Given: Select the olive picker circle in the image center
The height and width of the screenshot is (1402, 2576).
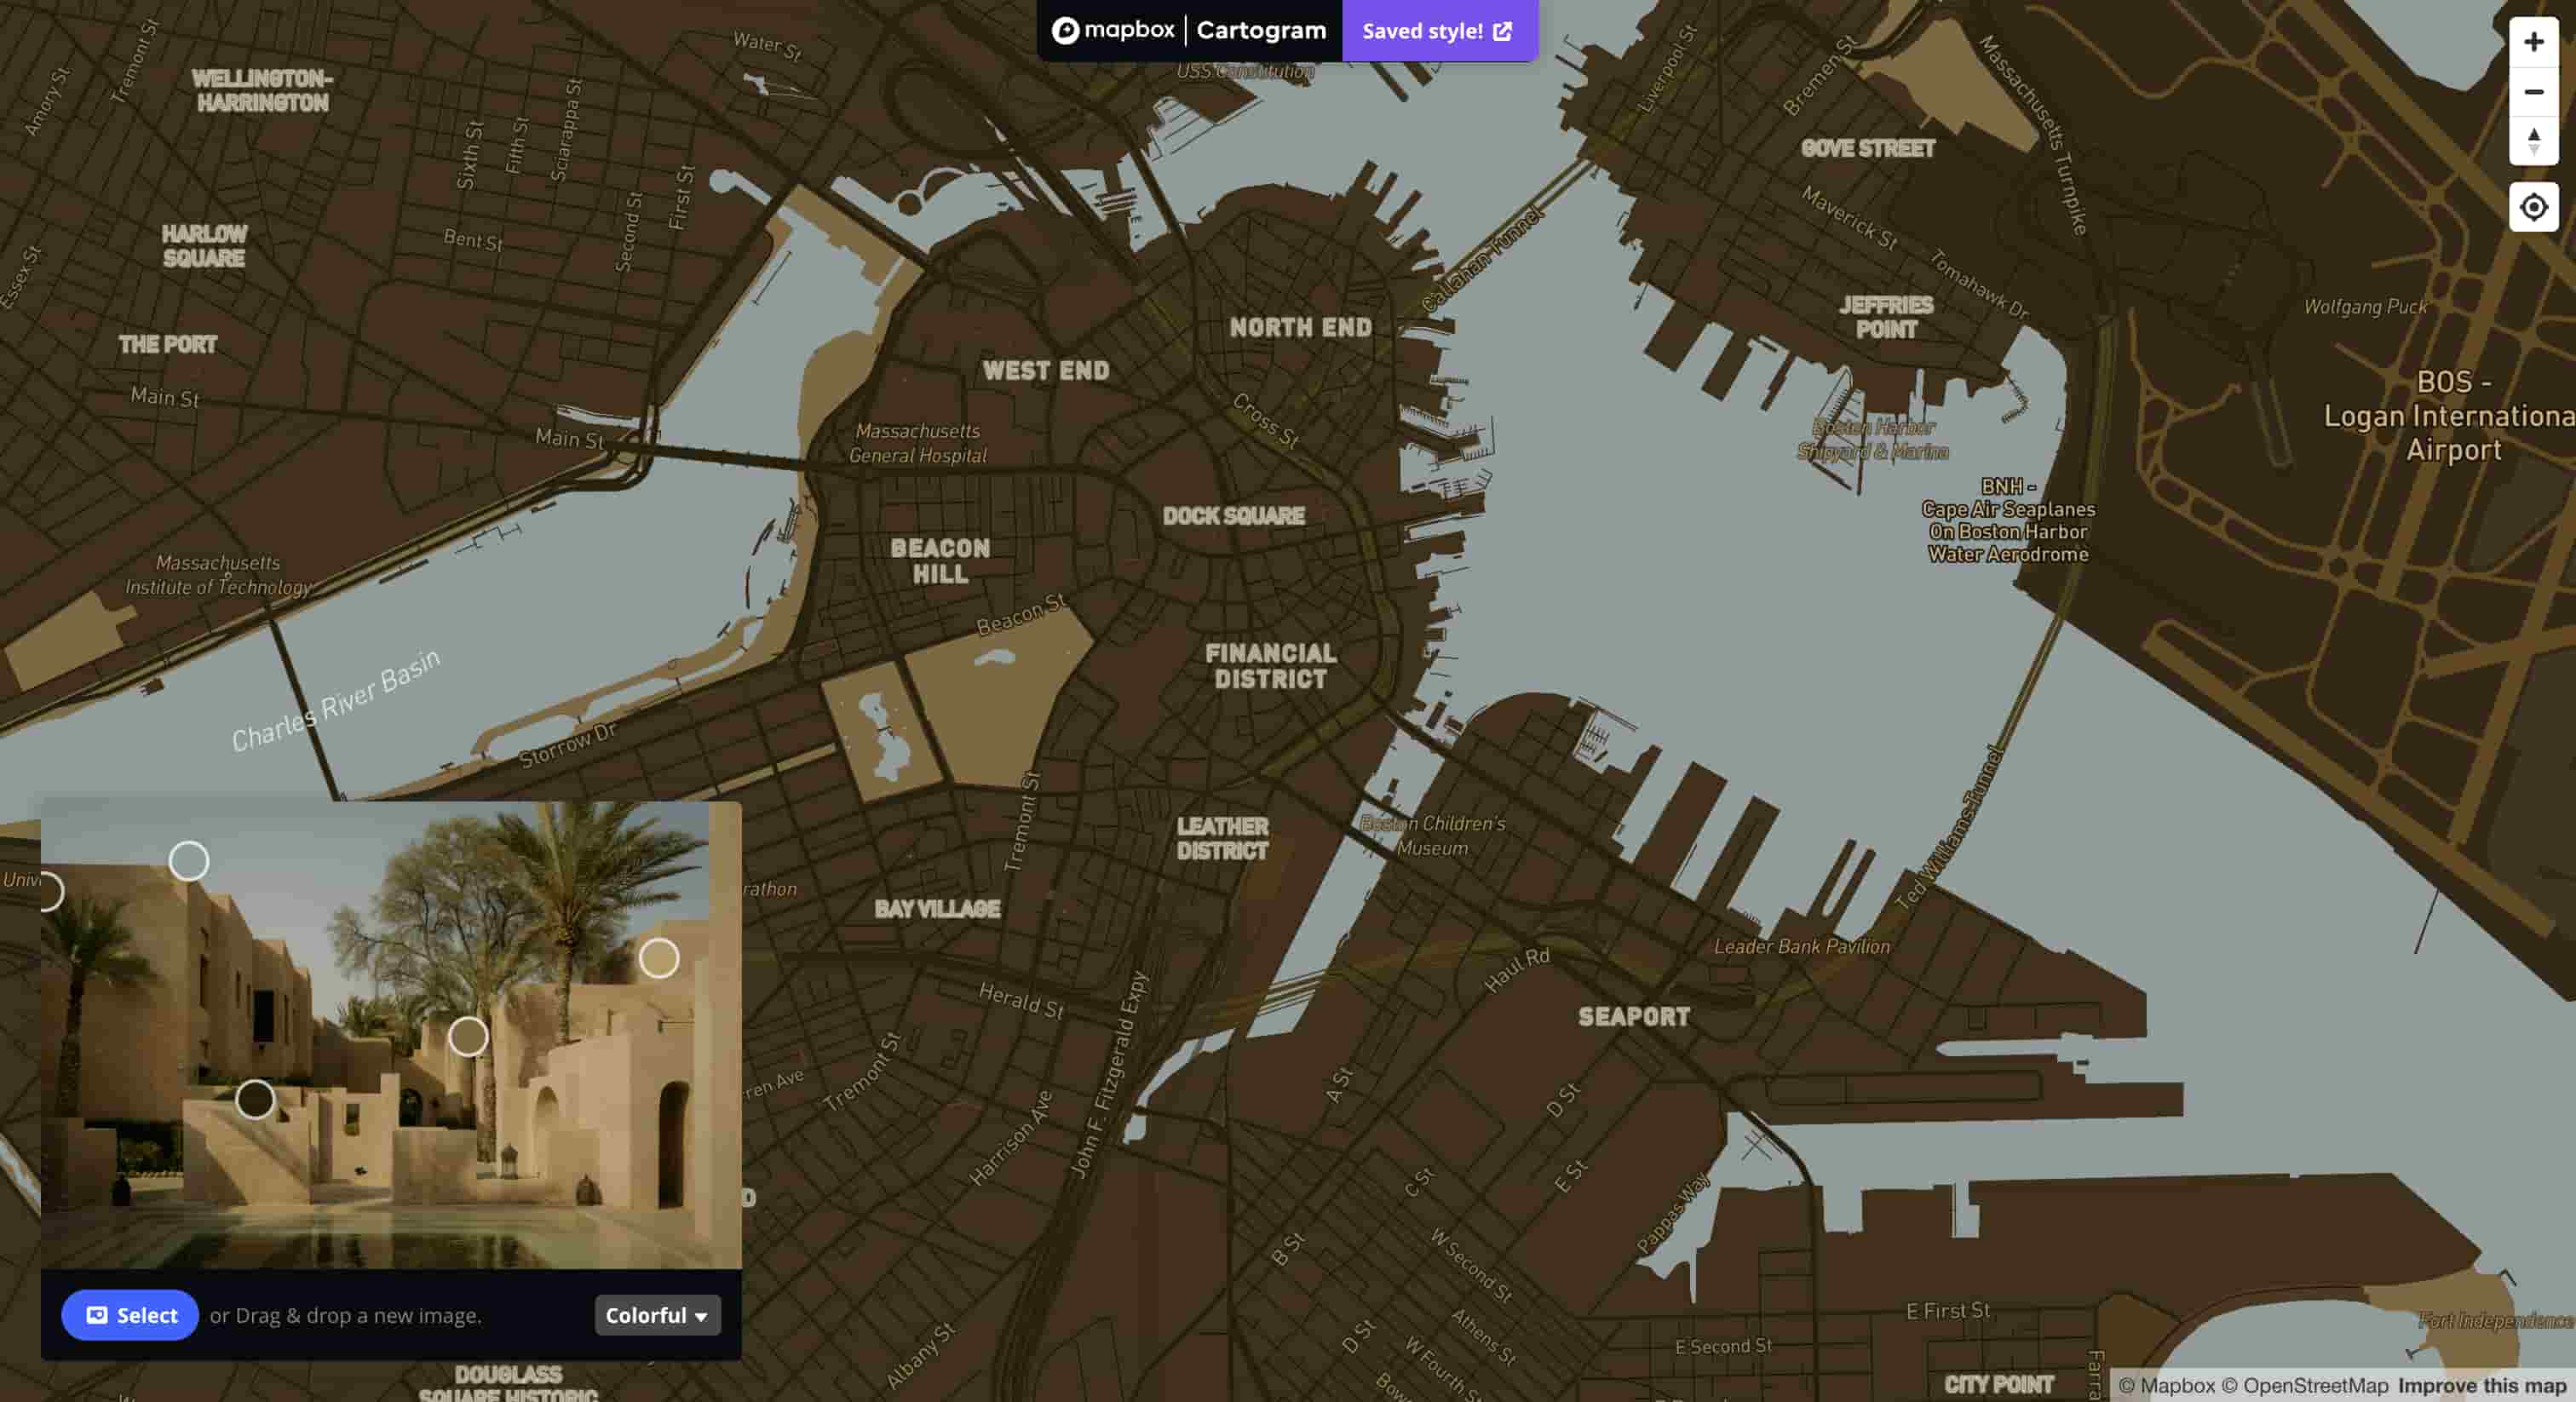Looking at the screenshot, I should (469, 1038).
